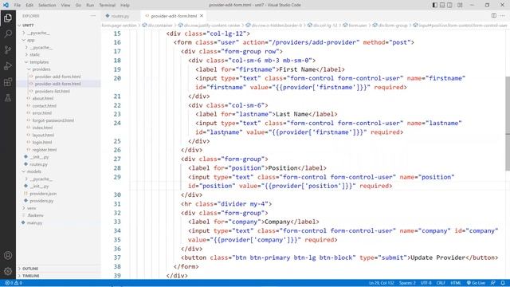This screenshot has height=287, width=510.
Task: Open error.html in explorer
Action: pyautogui.click(x=42, y=113)
